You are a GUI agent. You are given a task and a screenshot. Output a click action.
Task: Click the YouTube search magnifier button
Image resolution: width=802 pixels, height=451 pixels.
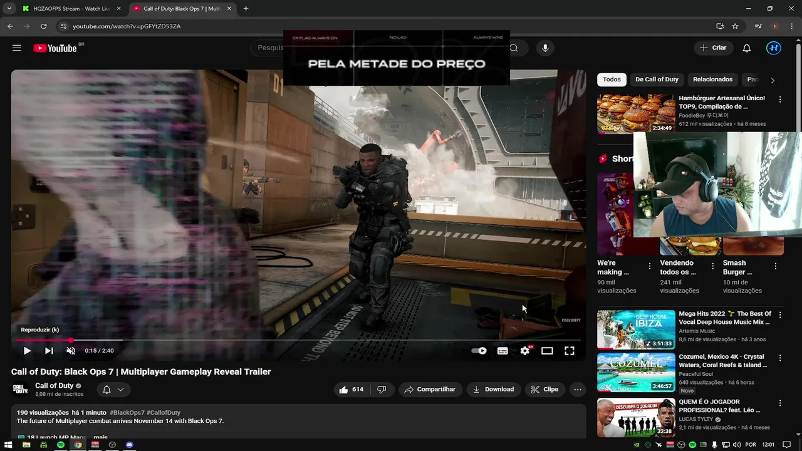pos(514,48)
